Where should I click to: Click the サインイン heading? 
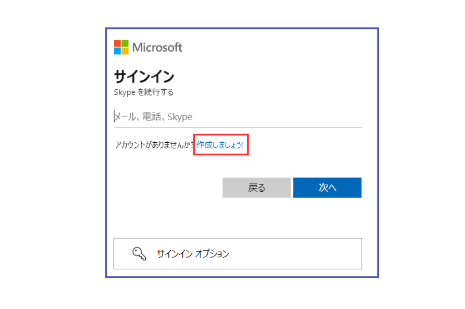(143, 76)
